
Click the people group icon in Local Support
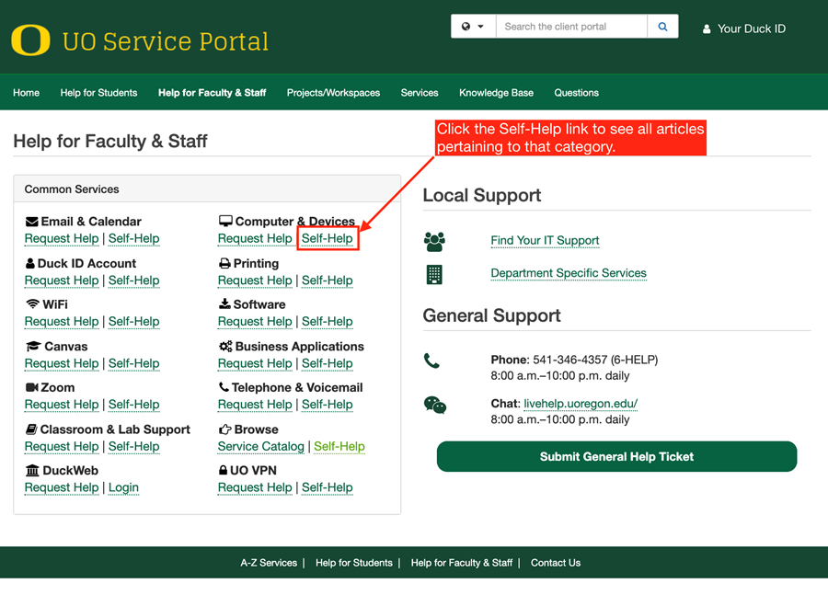coord(434,241)
